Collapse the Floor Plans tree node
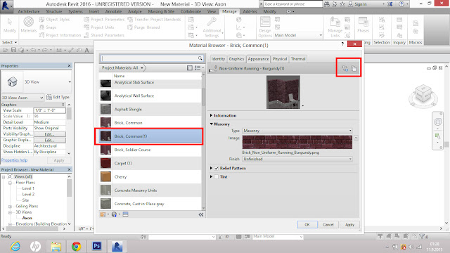 coord(10,183)
